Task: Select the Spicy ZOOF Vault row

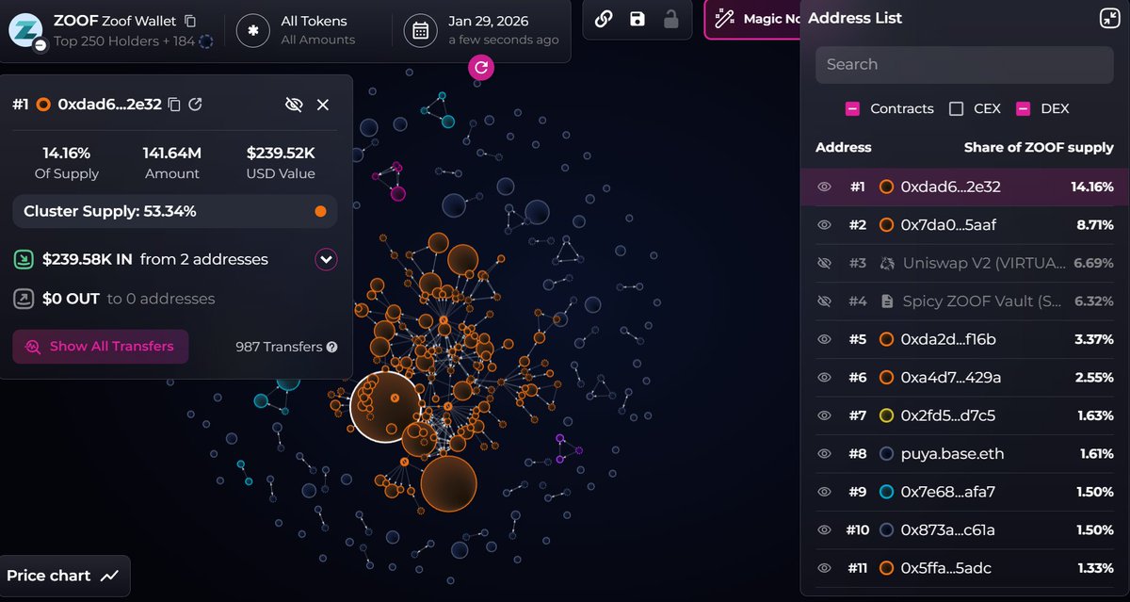Action: (x=965, y=301)
